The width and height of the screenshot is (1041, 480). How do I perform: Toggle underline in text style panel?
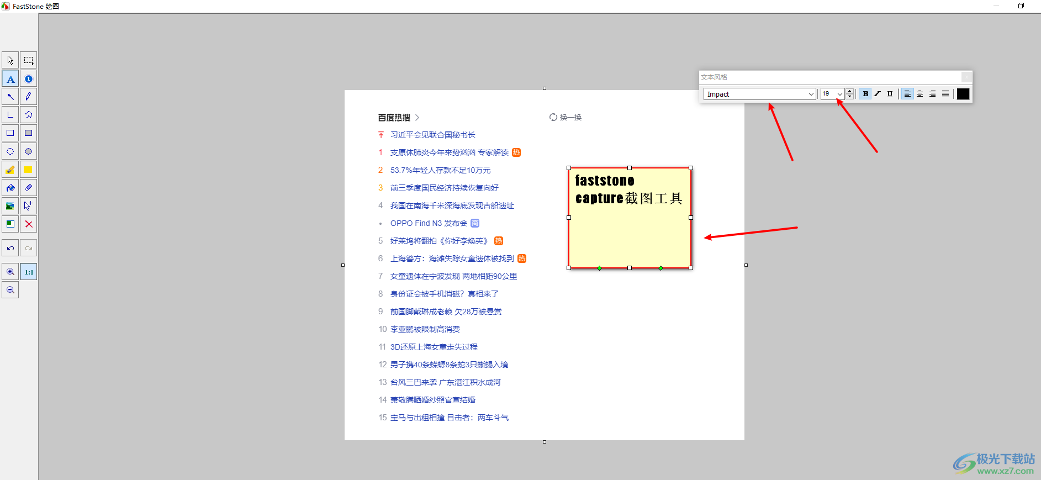tap(890, 94)
